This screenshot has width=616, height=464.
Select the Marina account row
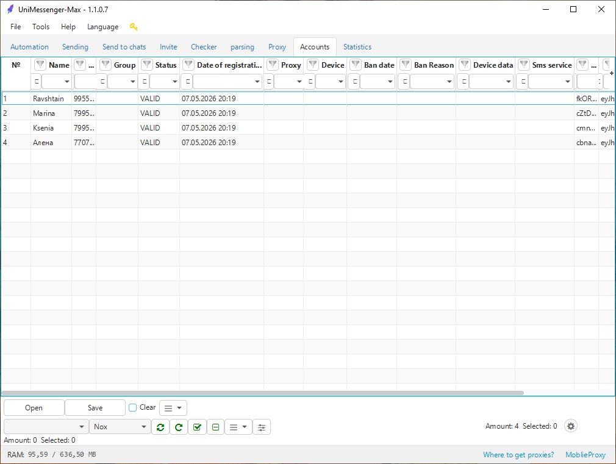[x=308, y=113]
